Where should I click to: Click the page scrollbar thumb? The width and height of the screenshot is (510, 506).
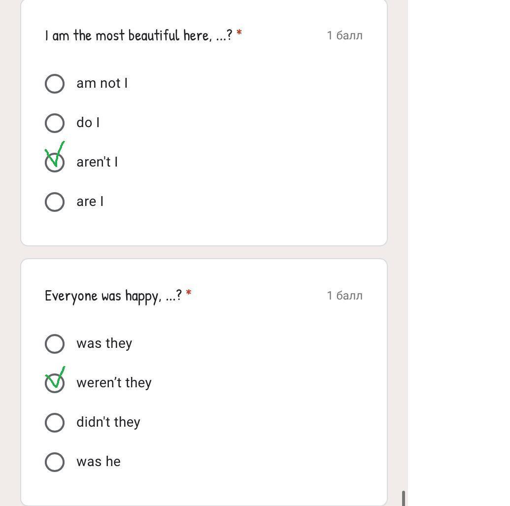pyautogui.click(x=404, y=498)
